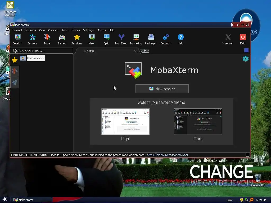Image resolution: width=271 pixels, height=203 pixels.
Task: Click the monitor icon in status bar
Action: pyautogui.click(x=248, y=155)
